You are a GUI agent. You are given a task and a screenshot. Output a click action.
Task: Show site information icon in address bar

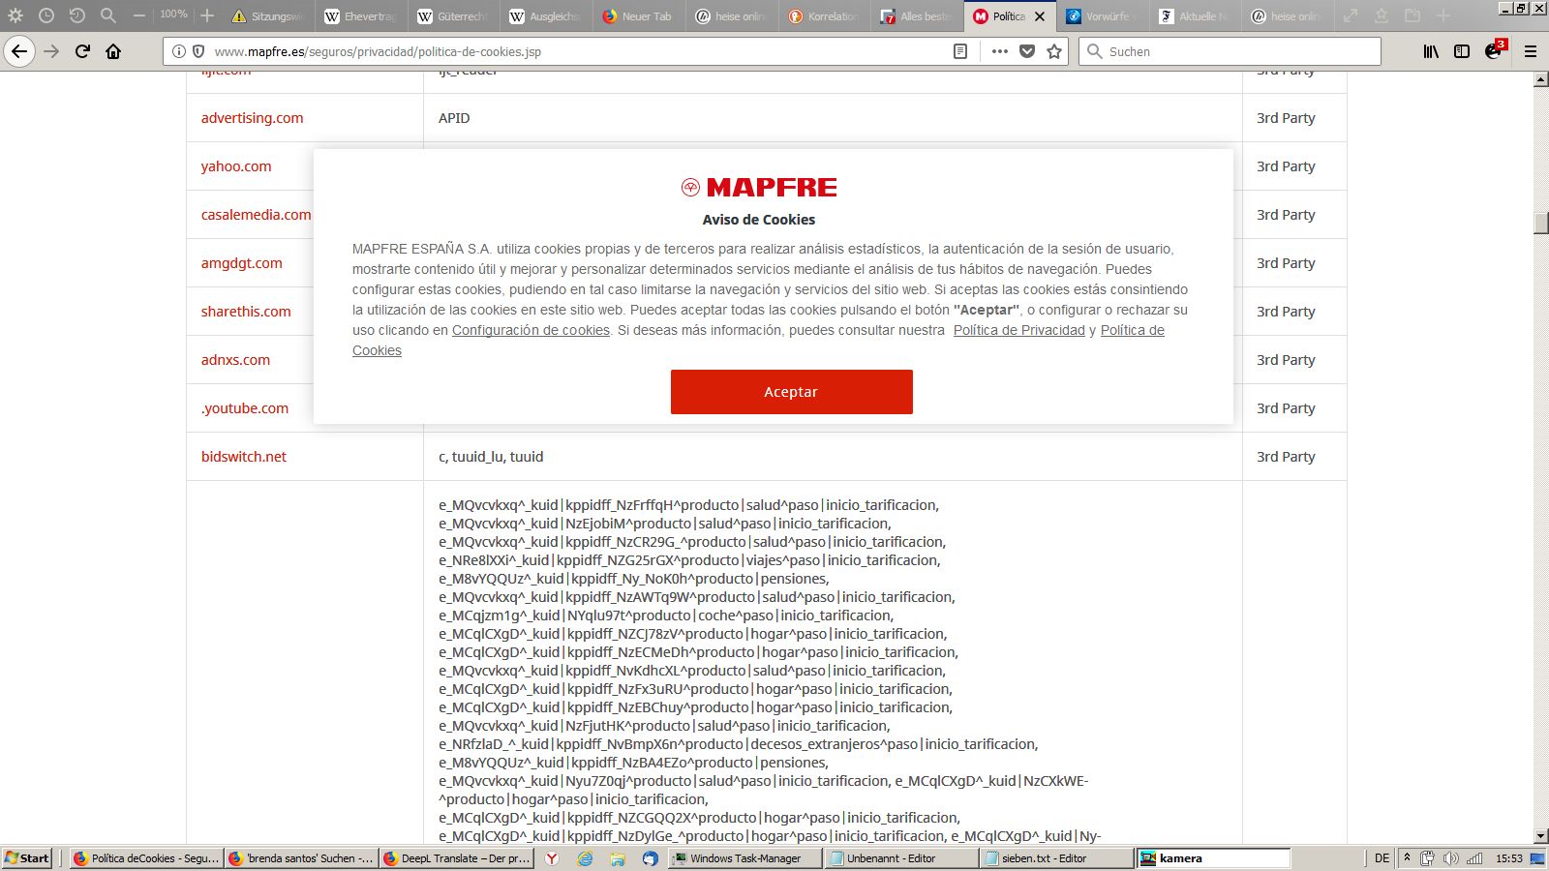179,51
